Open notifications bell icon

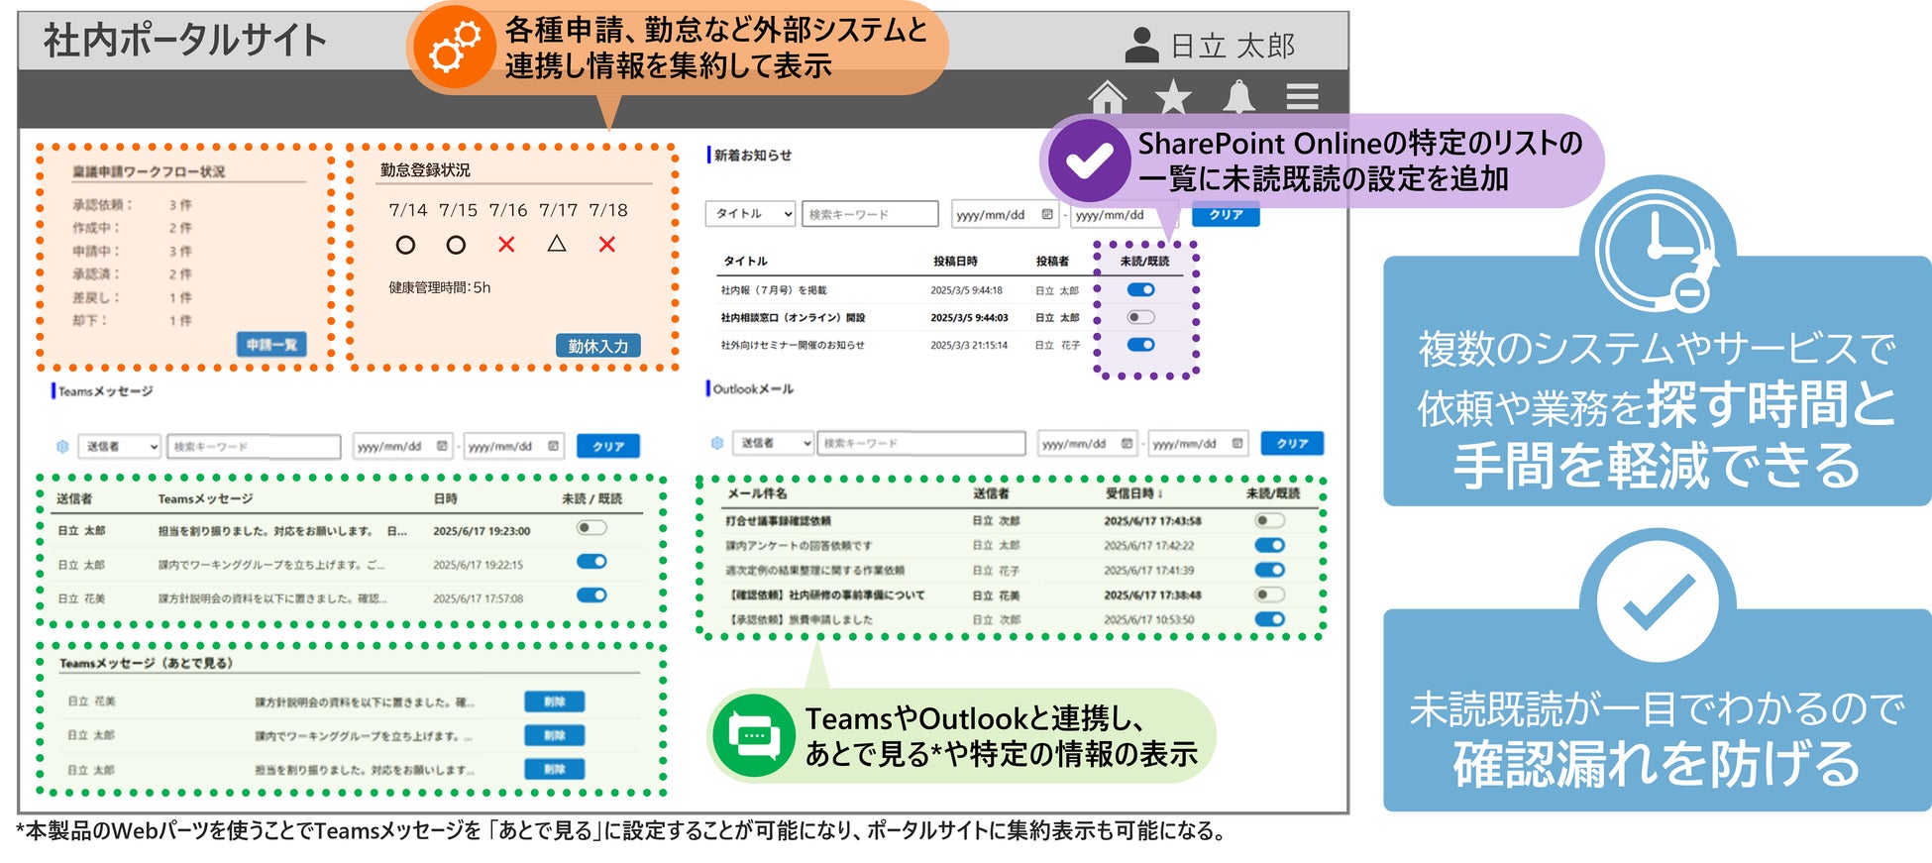1238,97
